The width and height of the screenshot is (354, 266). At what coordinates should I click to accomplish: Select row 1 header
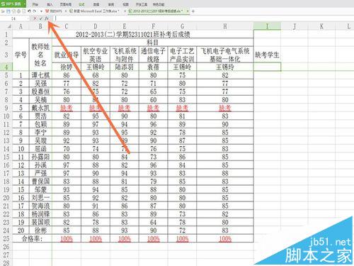pos(6,34)
